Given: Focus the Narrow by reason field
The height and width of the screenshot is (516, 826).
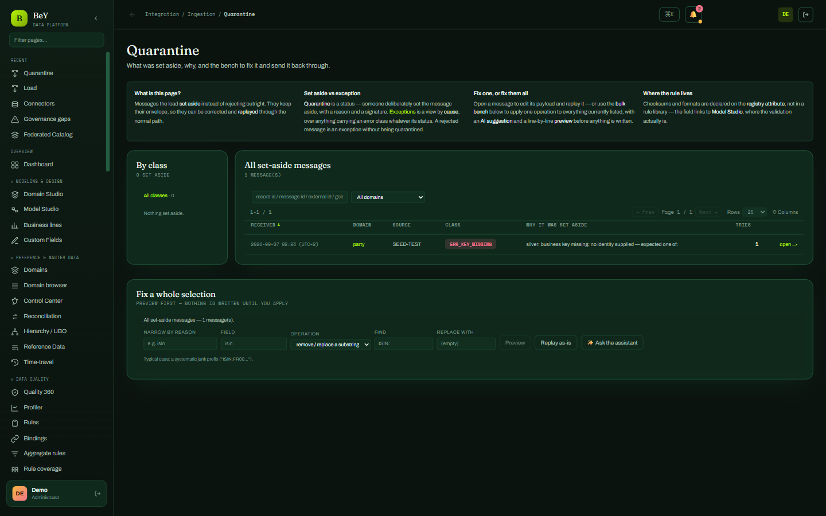Looking at the screenshot, I should click(x=180, y=343).
